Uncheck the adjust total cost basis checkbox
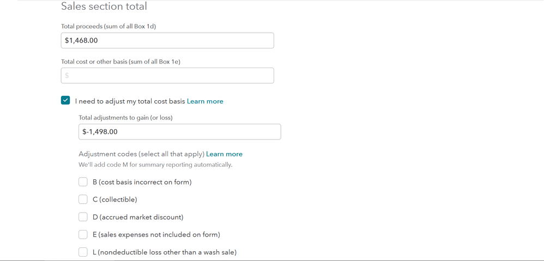The width and height of the screenshot is (544, 261). (65, 100)
